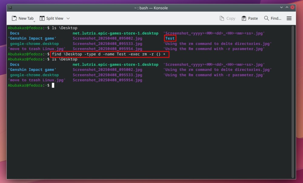Open Find with the magnifier icon
The height and width of the screenshot is (183, 303).
click(267, 18)
